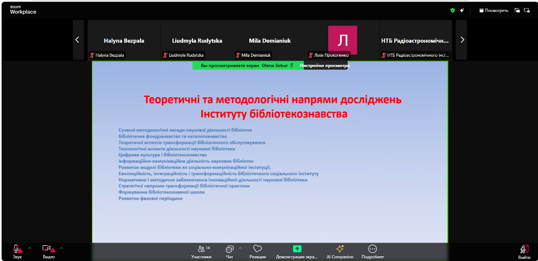
Task: Unmute the microphone with Звук button
Action: [17, 251]
